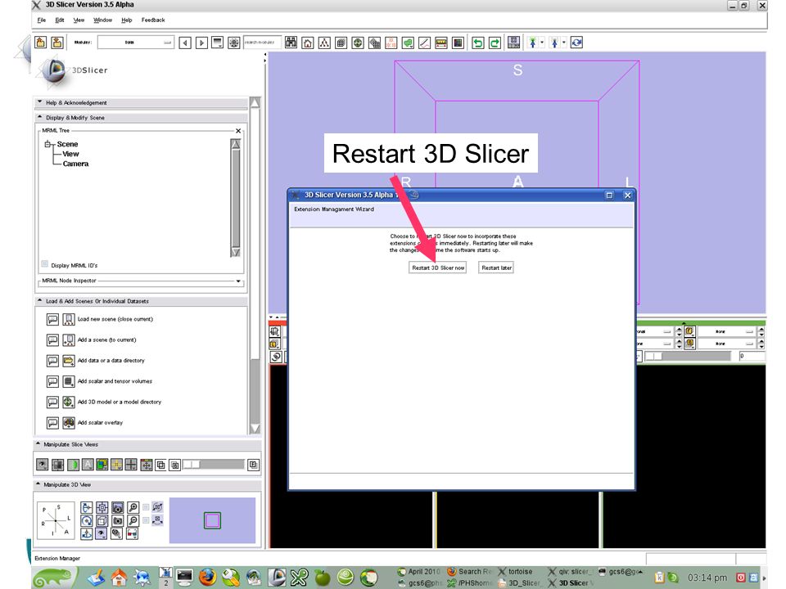Click the Add scalar and tensor volumes icon
The height and width of the screenshot is (589, 786).
69,381
